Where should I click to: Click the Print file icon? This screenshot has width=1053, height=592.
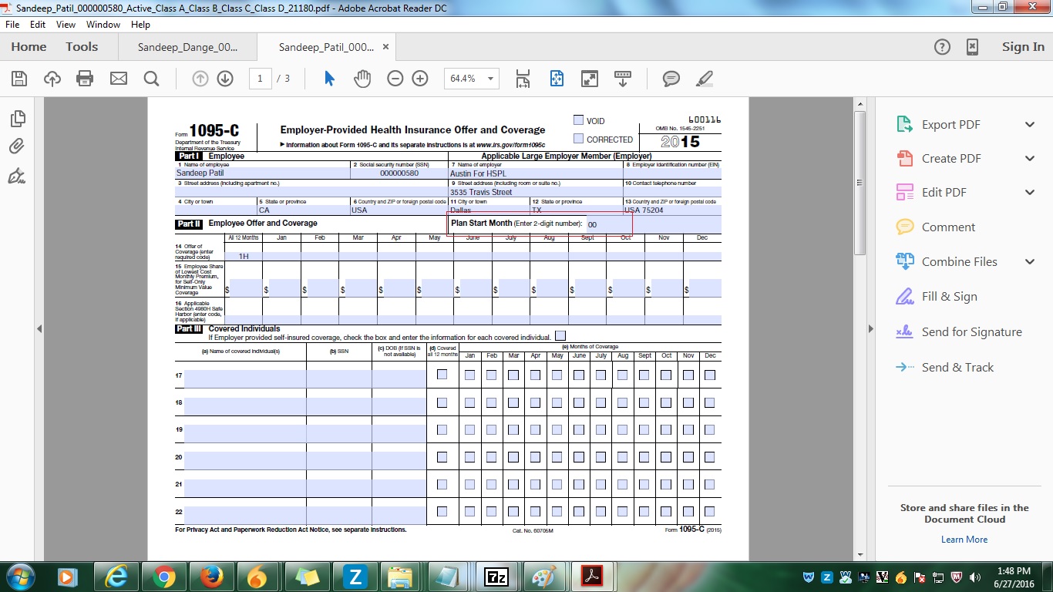(85, 79)
